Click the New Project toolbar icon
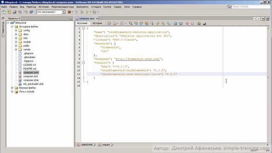This screenshot has height=153, width=272. click(x=9, y=12)
